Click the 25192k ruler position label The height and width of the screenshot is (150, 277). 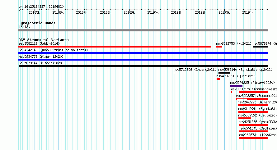coord(200,12)
